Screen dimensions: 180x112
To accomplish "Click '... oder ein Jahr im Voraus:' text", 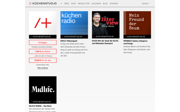I will pos(43,56).
